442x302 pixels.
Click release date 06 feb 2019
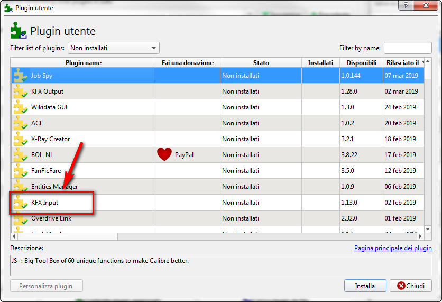(400, 186)
